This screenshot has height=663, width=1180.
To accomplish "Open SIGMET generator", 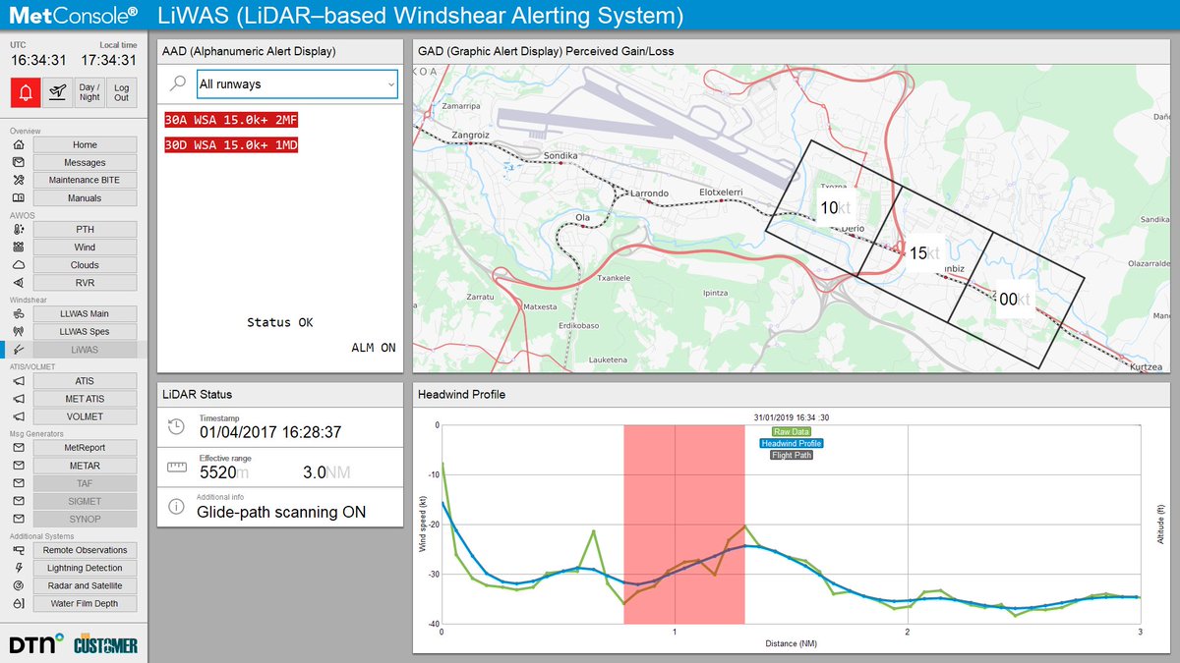I will [85, 501].
